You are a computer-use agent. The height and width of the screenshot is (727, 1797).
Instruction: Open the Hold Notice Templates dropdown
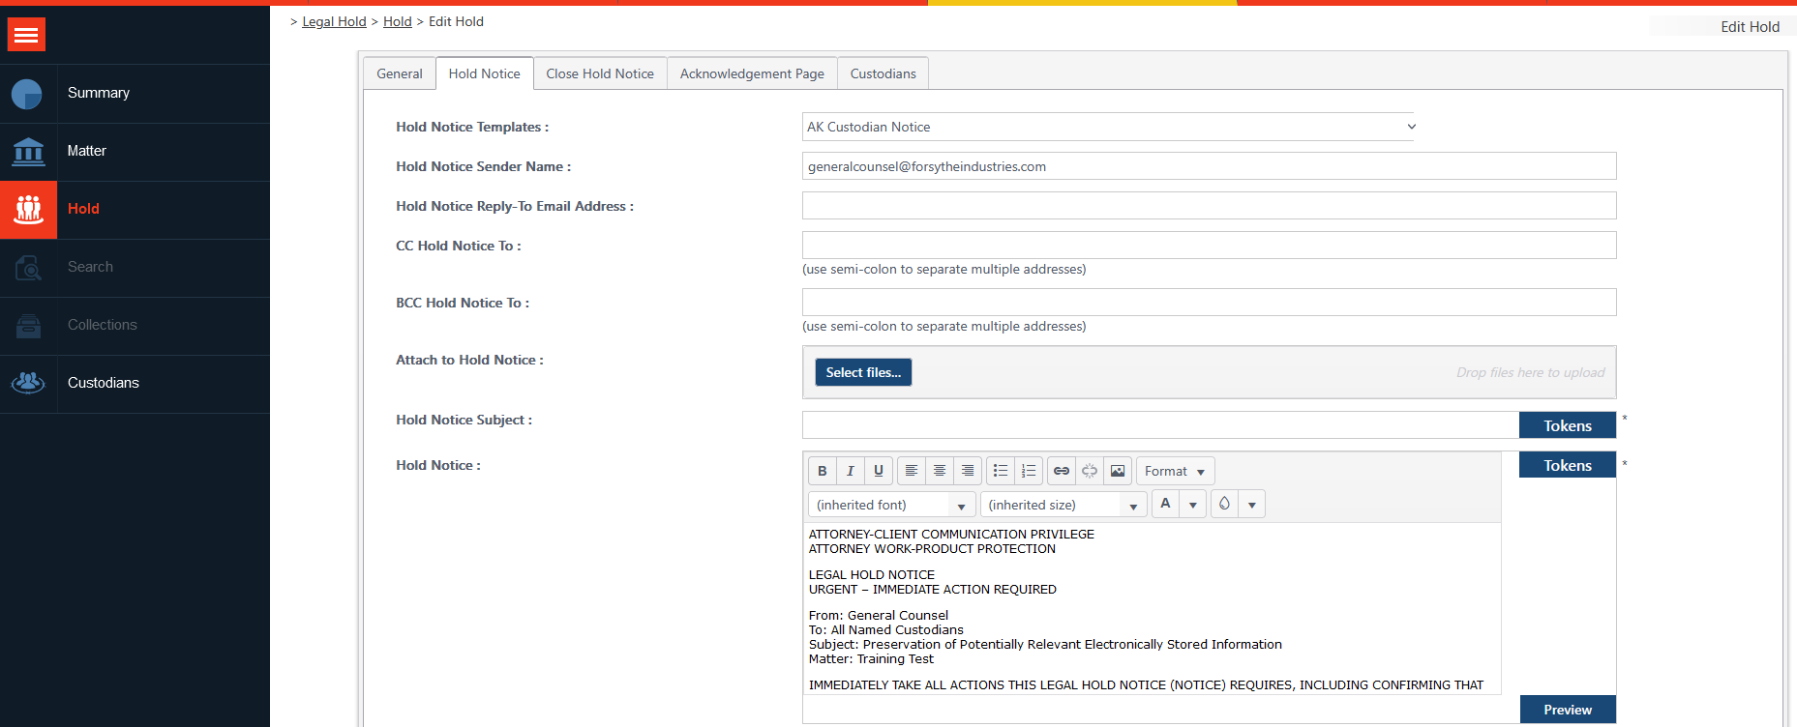pos(1108,127)
